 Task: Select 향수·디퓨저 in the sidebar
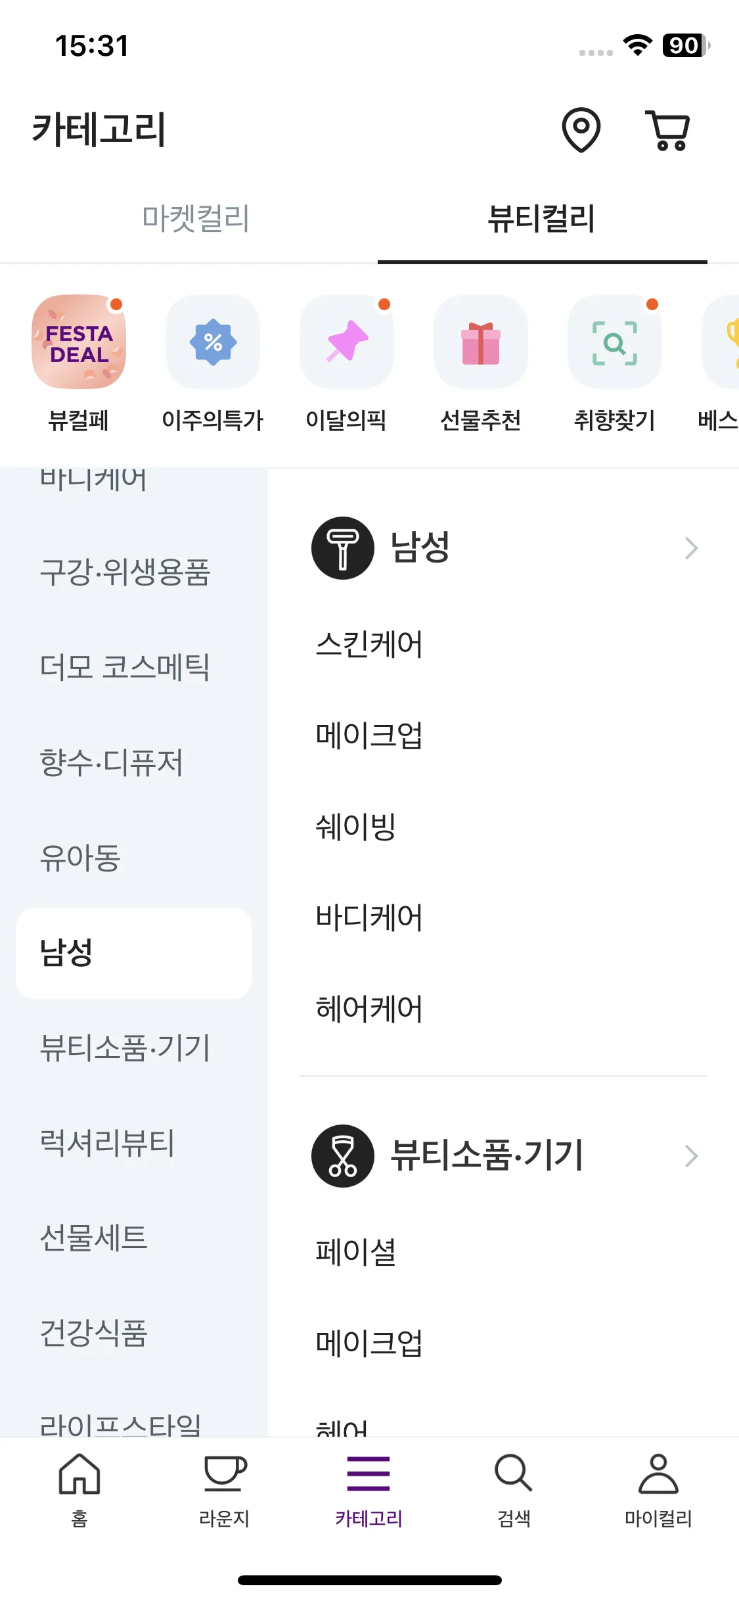pyautogui.click(x=112, y=762)
